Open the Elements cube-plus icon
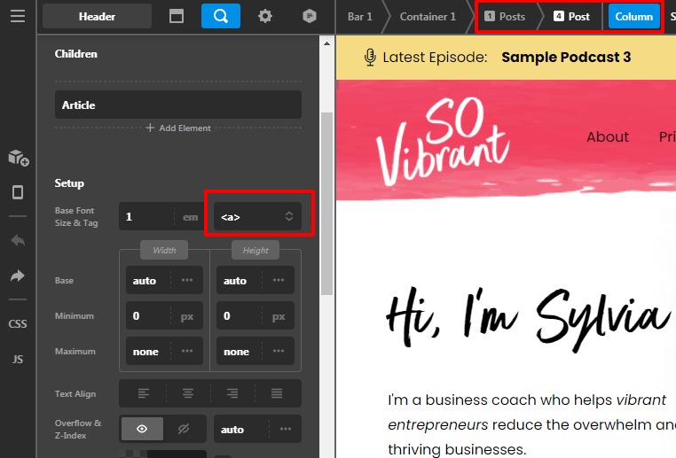676x458 pixels. 18,158
